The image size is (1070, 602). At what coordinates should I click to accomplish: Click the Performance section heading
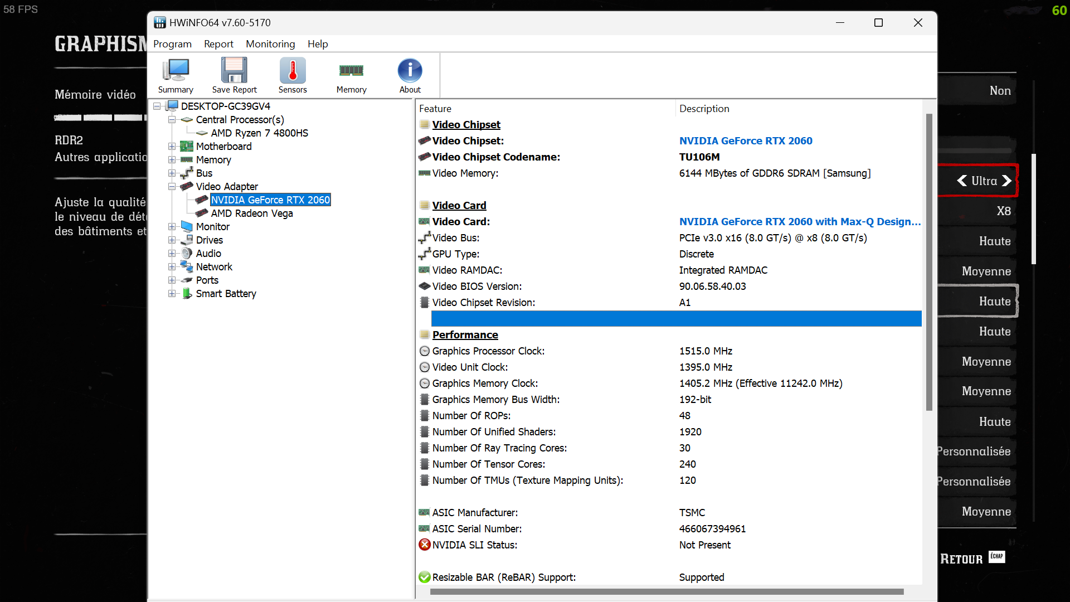point(465,334)
